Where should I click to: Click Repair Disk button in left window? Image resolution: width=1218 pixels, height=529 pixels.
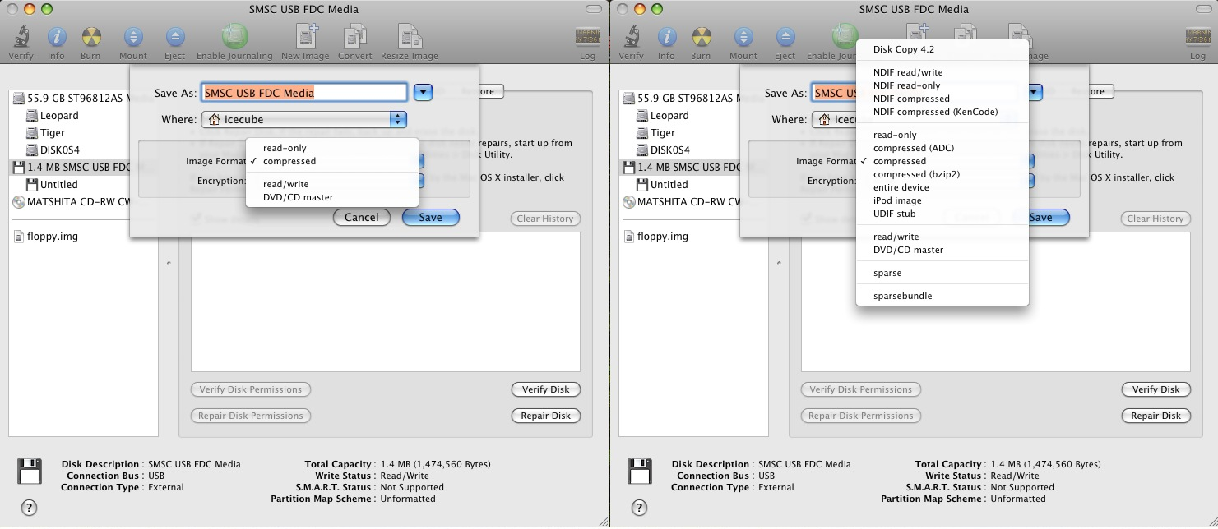pos(546,416)
